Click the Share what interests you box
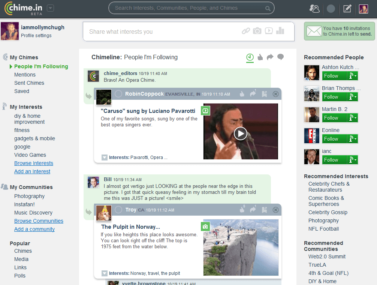 click(x=189, y=31)
